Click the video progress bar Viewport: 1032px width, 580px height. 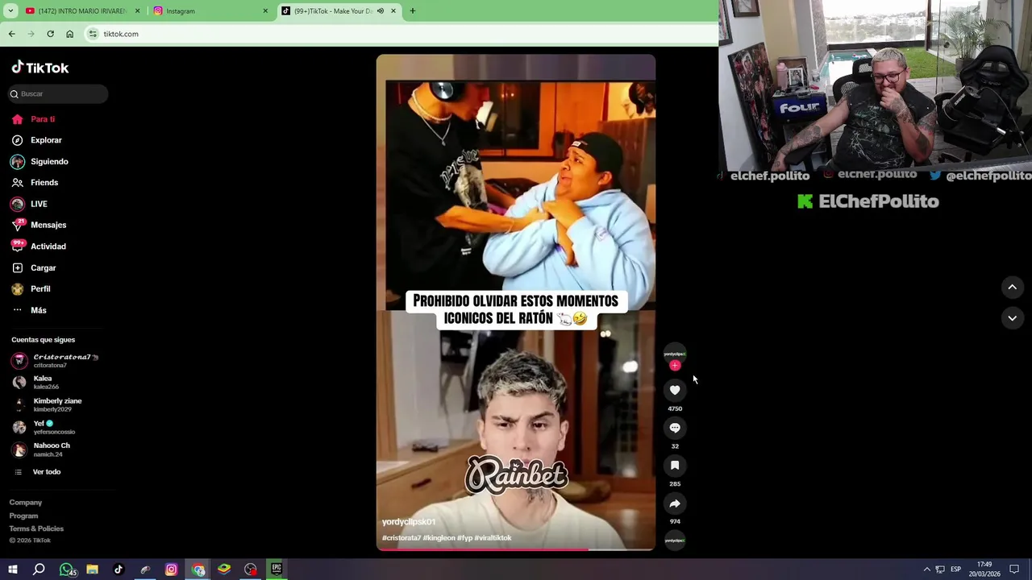point(516,549)
